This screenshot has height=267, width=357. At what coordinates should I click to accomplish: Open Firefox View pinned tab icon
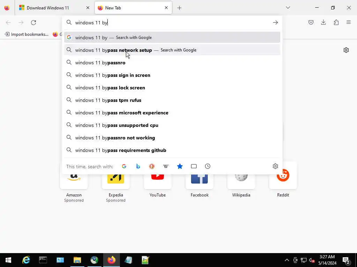[7, 8]
